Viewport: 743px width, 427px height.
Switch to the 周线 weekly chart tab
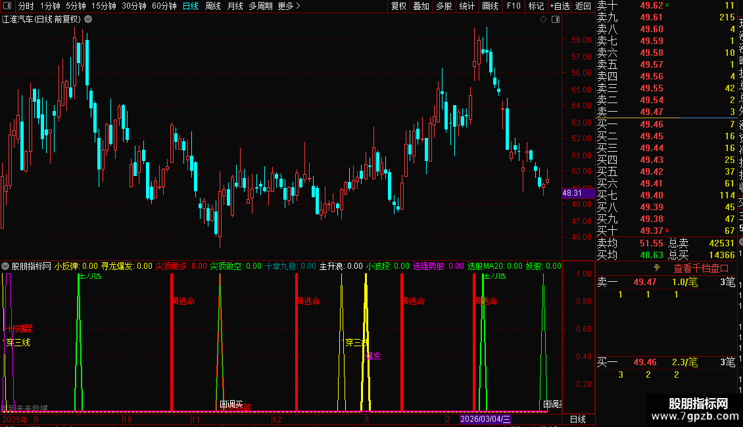pos(213,6)
